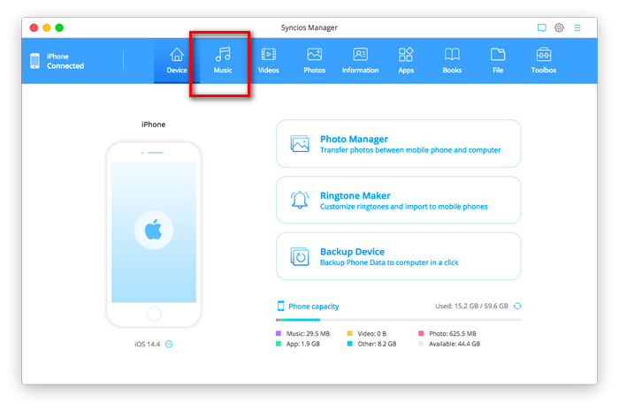Click the green App legend swatch
The width and height of the screenshot is (619, 410).
tap(279, 344)
